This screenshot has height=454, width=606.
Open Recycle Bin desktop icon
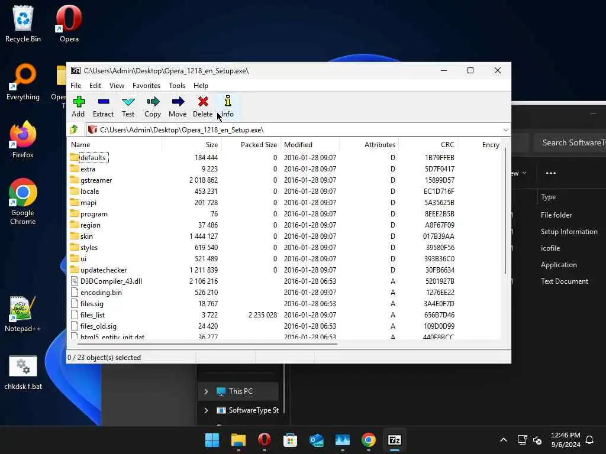click(23, 24)
